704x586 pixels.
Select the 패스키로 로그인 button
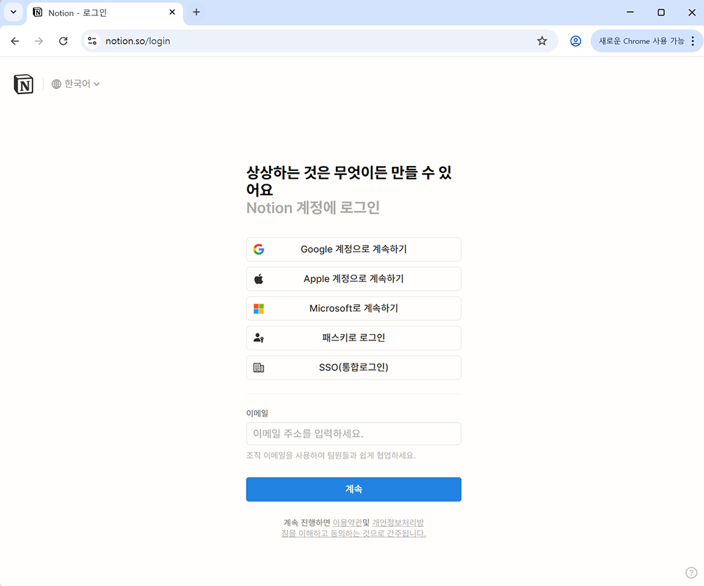(353, 338)
